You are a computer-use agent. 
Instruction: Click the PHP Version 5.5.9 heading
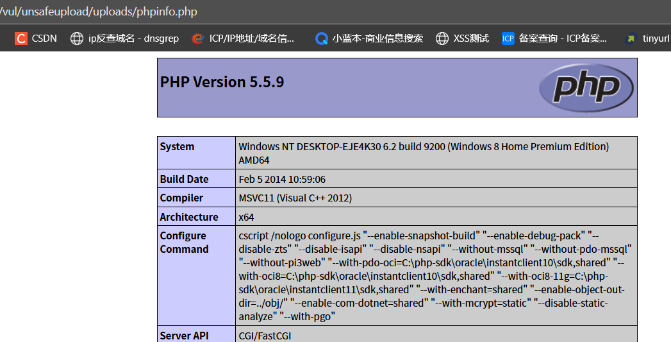(222, 82)
